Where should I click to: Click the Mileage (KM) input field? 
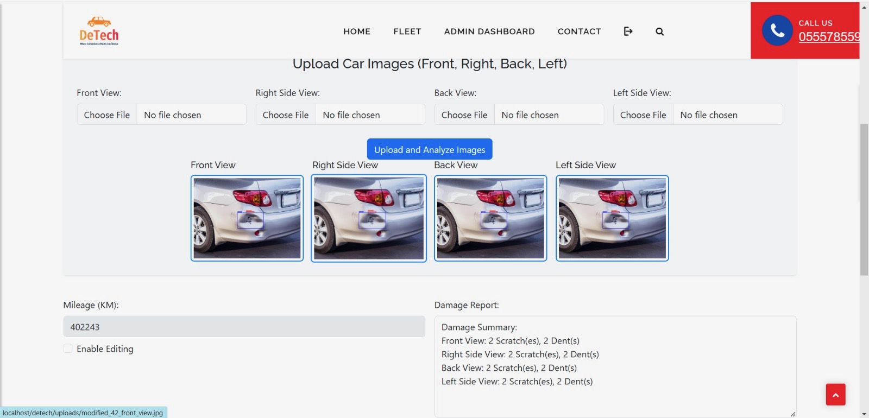tap(244, 327)
